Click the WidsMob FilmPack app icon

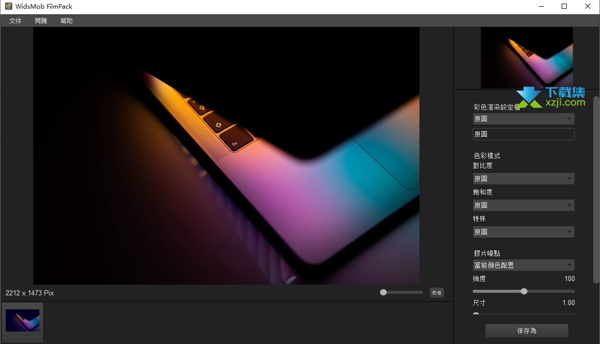pyautogui.click(x=8, y=6)
